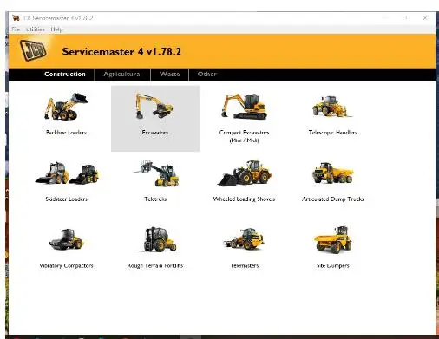Switch to the Construction tab
Screen dimensions: 439x339
65,75
